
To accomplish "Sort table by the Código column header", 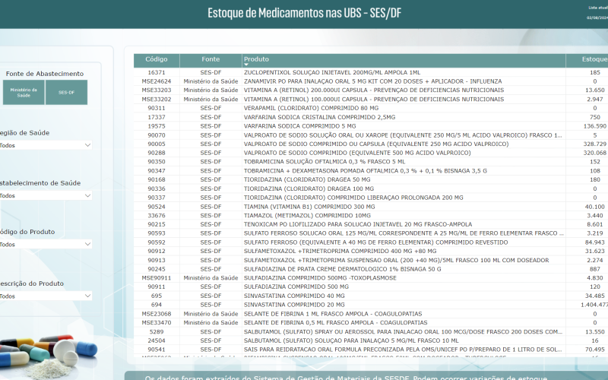I will (157, 59).
